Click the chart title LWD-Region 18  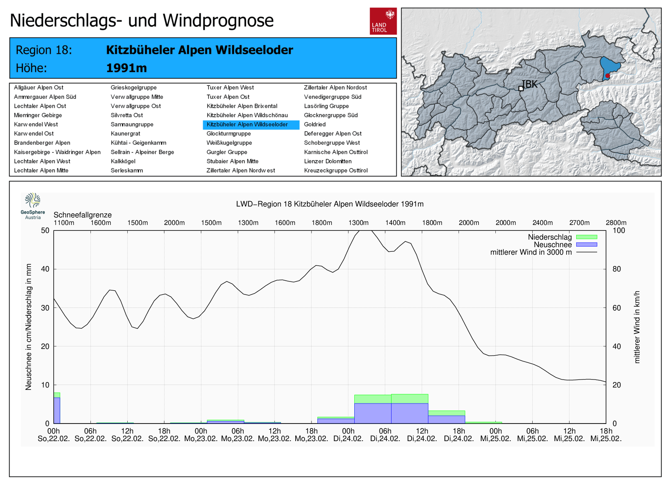pos(330,204)
